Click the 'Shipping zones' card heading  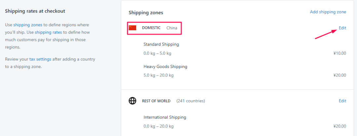pyautogui.click(x=146, y=13)
